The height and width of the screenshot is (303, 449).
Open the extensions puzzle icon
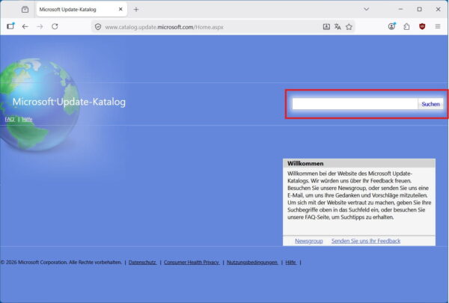point(406,27)
